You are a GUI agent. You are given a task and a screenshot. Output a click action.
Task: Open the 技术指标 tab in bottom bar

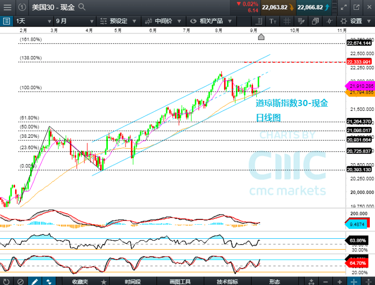(227, 281)
